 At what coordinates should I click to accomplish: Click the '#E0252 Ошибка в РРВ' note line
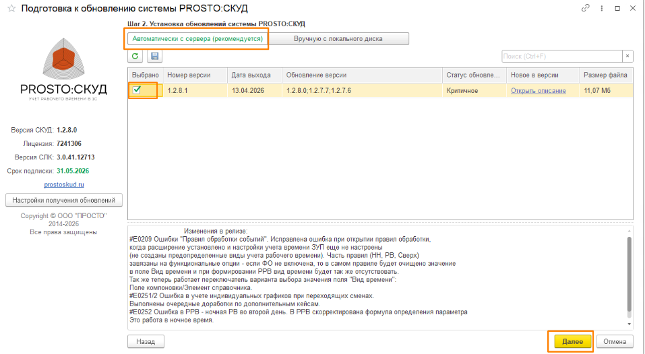tap(298, 312)
